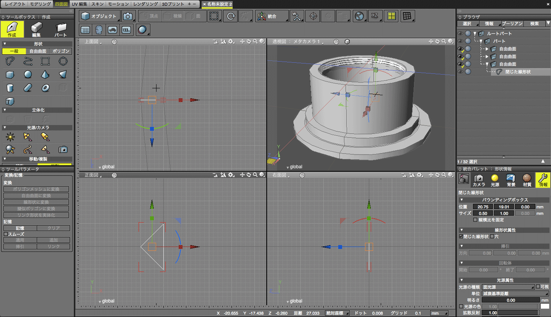This screenshot has height=317, width=551.
Task: Select the text (T) creation tool
Action: click(10, 101)
